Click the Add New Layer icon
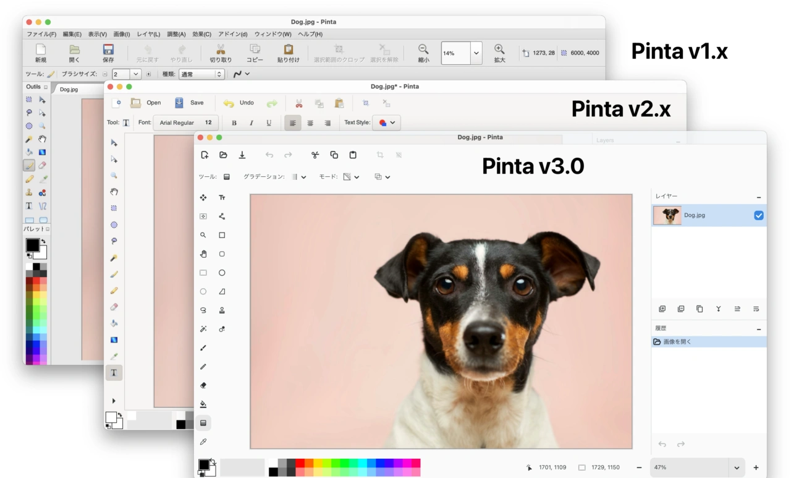The height and width of the screenshot is (478, 791). click(662, 309)
